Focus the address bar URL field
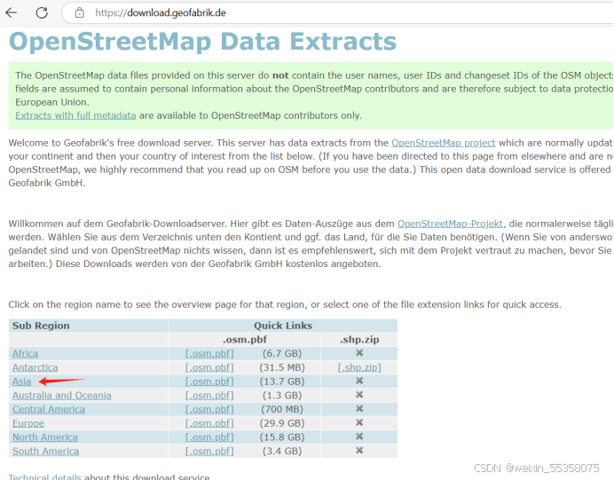614x480 pixels. pyautogui.click(x=337, y=13)
